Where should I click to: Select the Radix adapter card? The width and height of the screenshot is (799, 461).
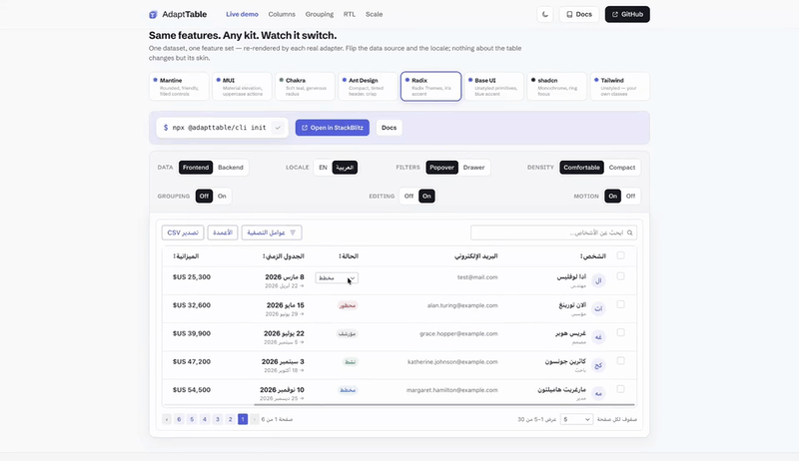(431, 87)
